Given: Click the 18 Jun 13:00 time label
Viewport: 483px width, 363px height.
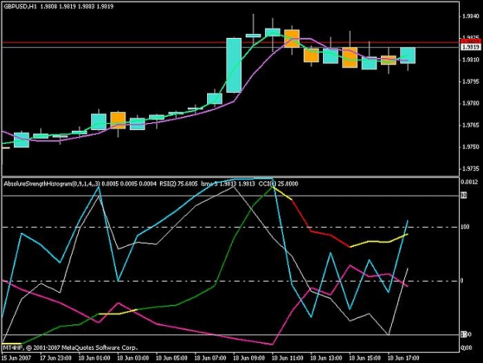Looking at the screenshot, I should coord(326,358).
